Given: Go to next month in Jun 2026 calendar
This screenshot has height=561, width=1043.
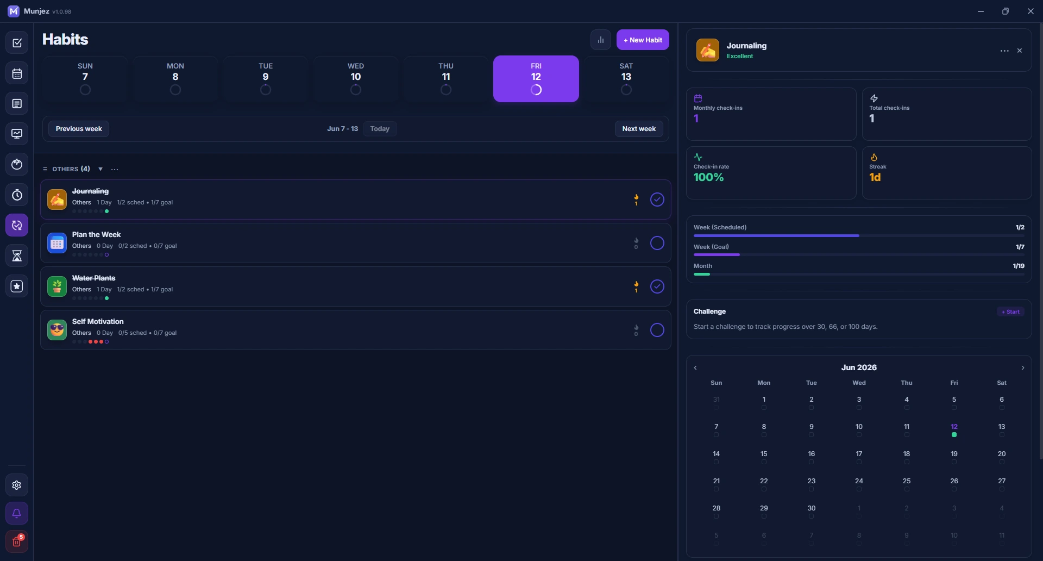Looking at the screenshot, I should click(x=1023, y=368).
